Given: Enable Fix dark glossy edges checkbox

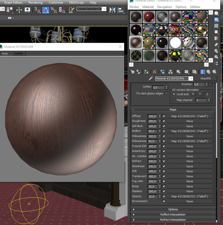Looking at the screenshot, I should pos(166,93).
